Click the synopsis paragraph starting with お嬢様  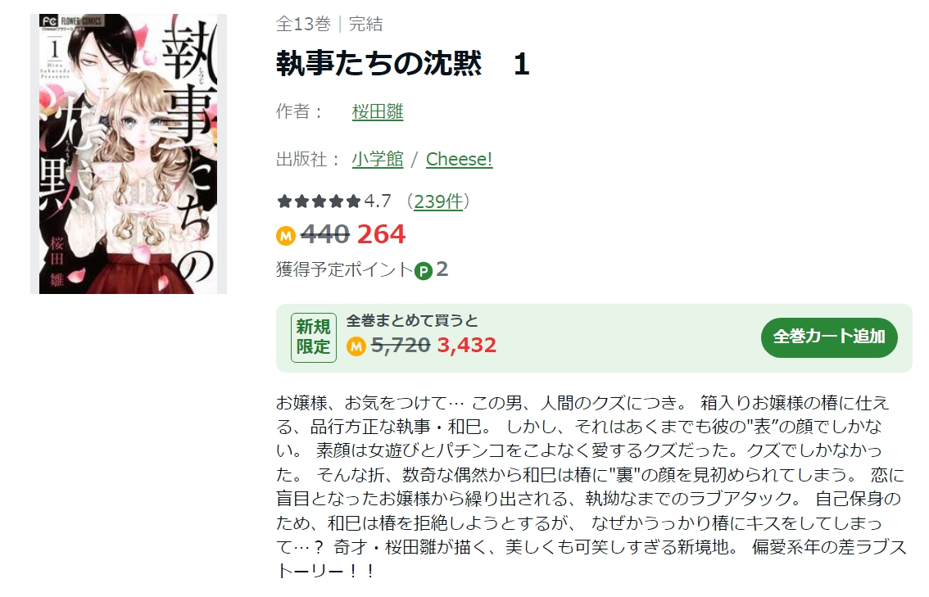[591, 486]
